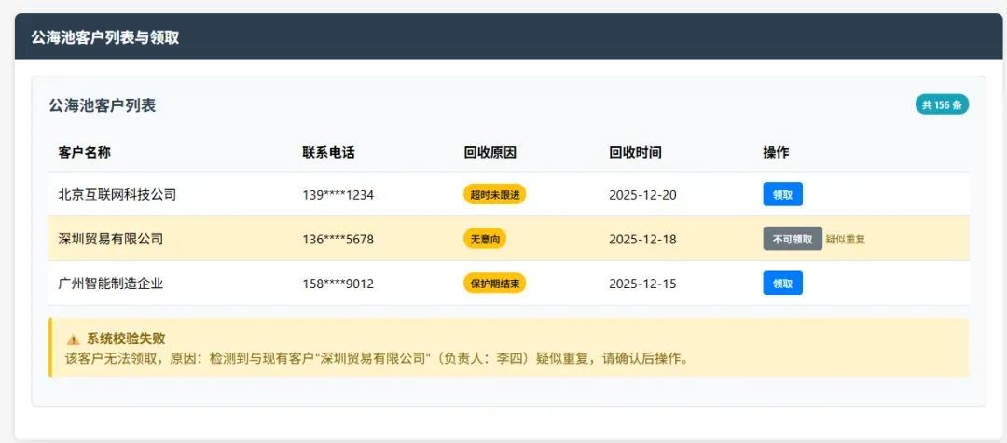Click recycle date 2025-12-15
Image resolution: width=1007 pixels, height=443 pixels.
(642, 284)
